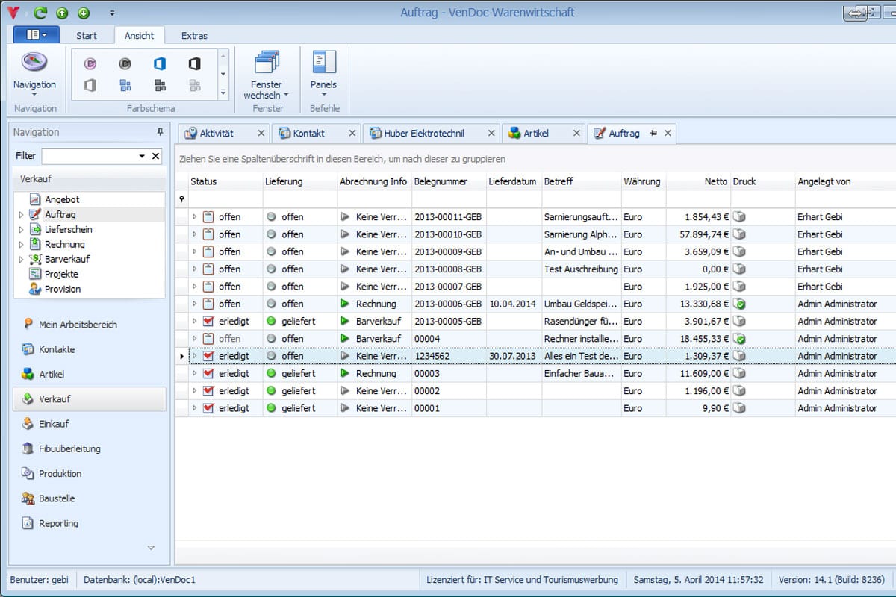
Task: Pin the Navigation panel with pushpin icon
Action: (x=160, y=132)
